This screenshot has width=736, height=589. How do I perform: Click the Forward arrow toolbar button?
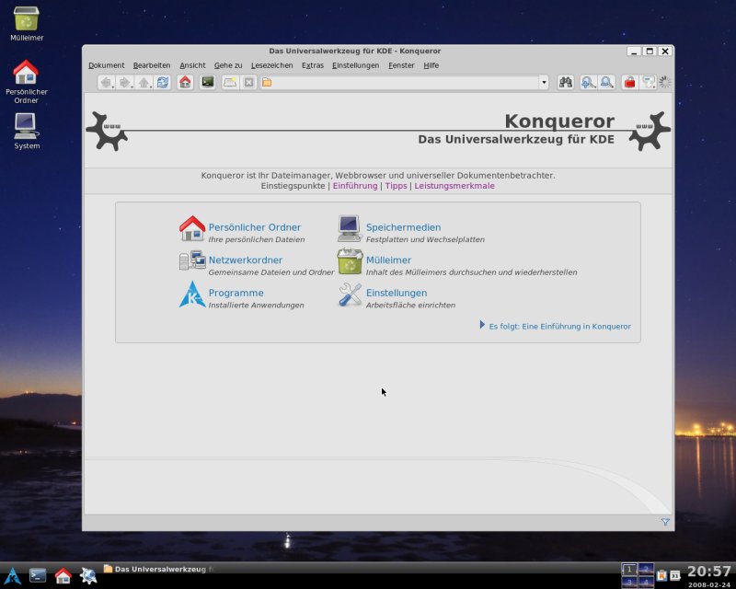coord(125,83)
